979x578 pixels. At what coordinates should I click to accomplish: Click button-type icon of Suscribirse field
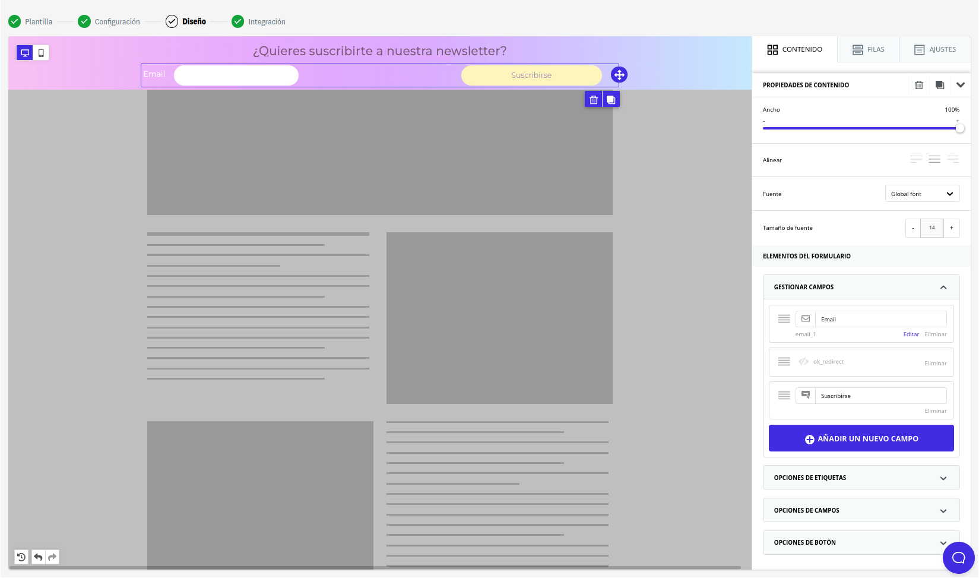click(x=806, y=396)
